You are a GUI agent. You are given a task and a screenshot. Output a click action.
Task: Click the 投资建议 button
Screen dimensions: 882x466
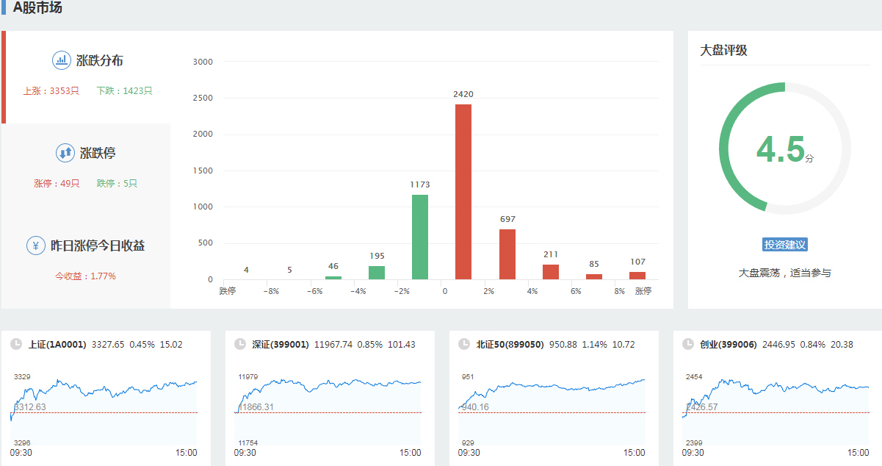click(785, 245)
